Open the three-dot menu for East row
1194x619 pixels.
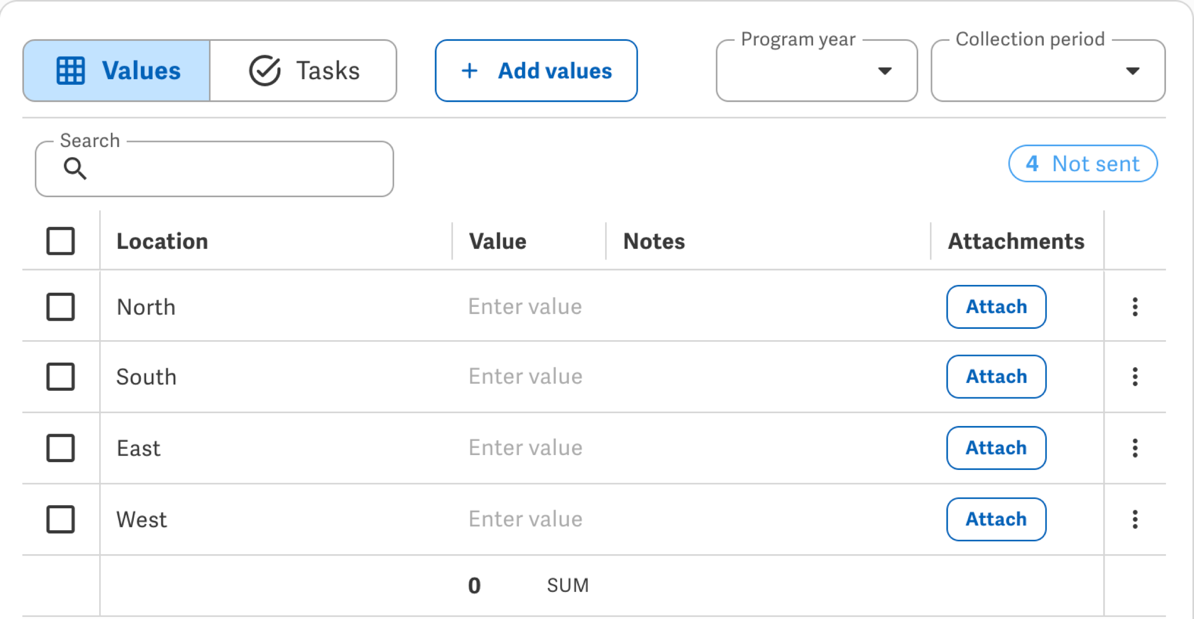coord(1135,448)
